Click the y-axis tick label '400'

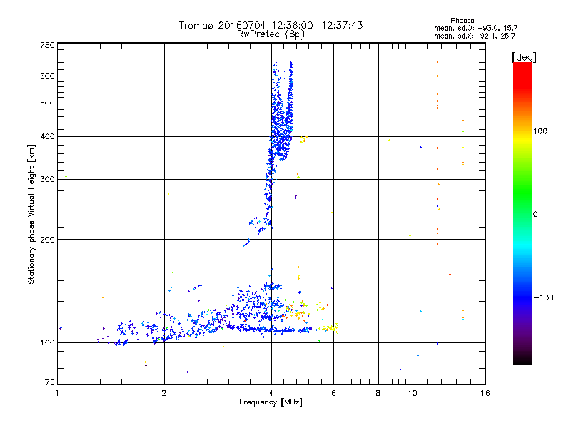(x=47, y=137)
